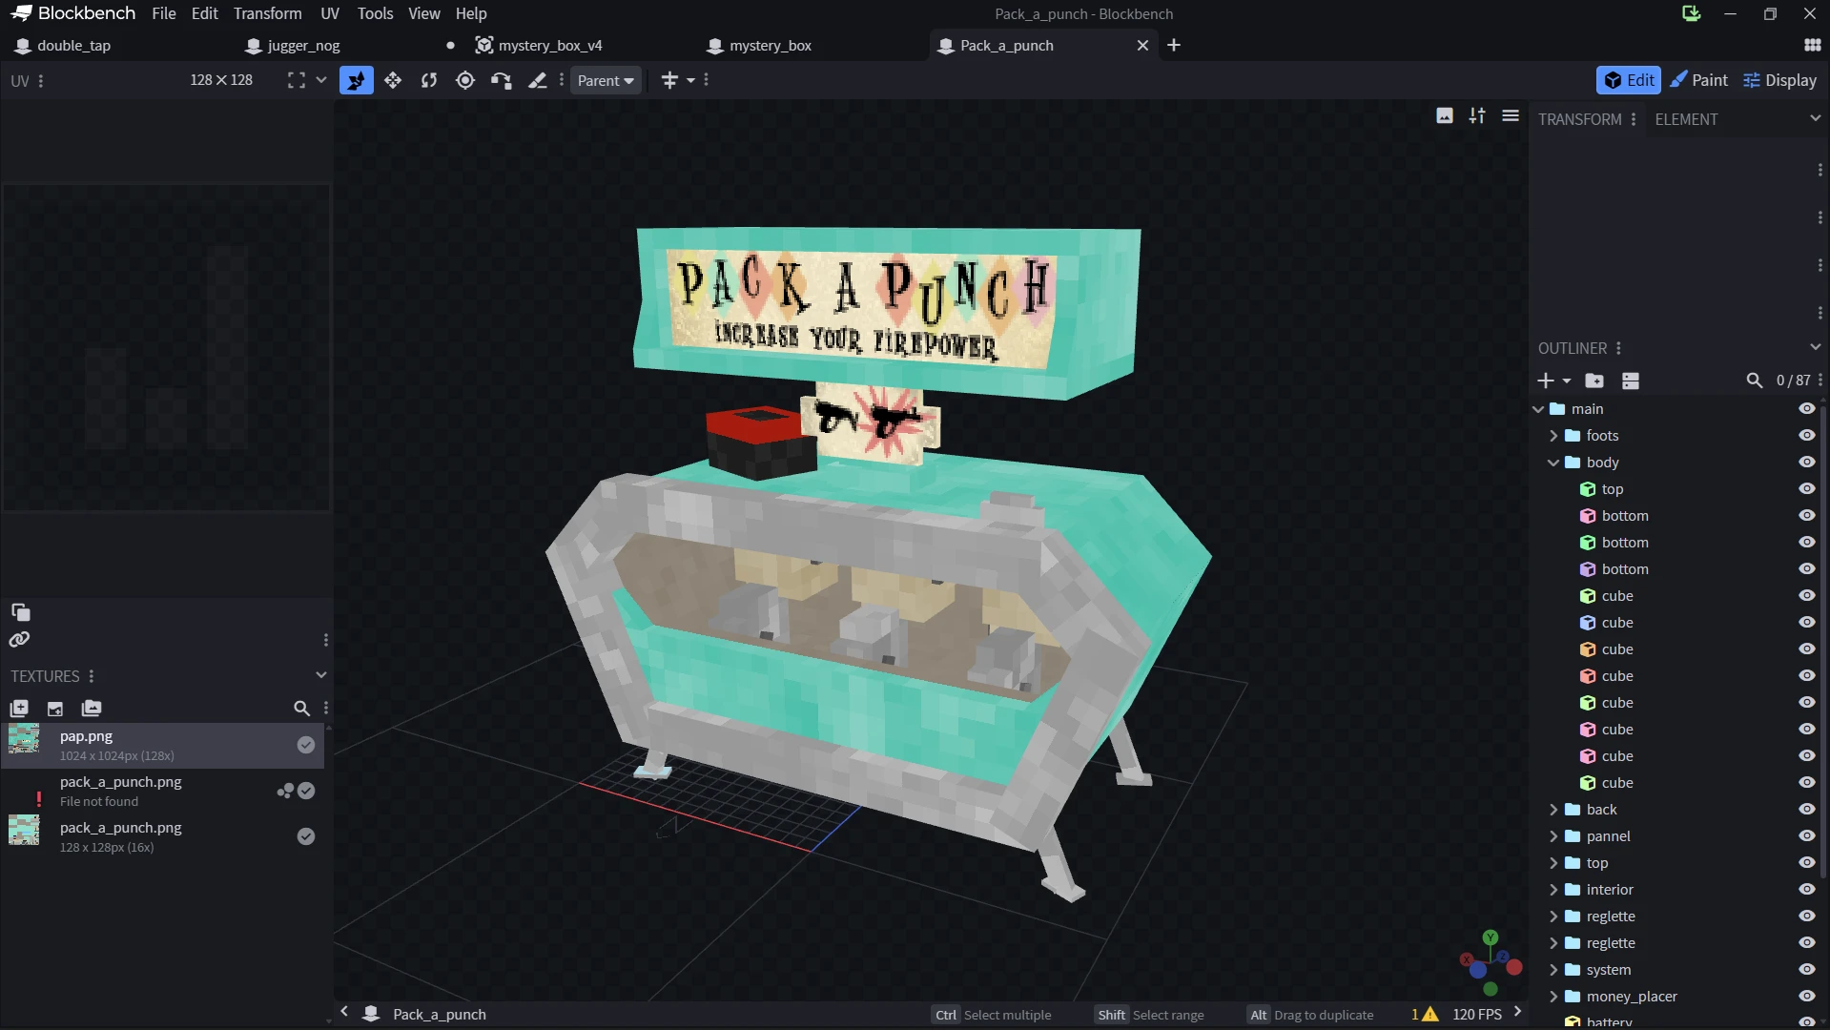
Task: Switch to the mystery_box_v4 tab
Action: click(550, 45)
